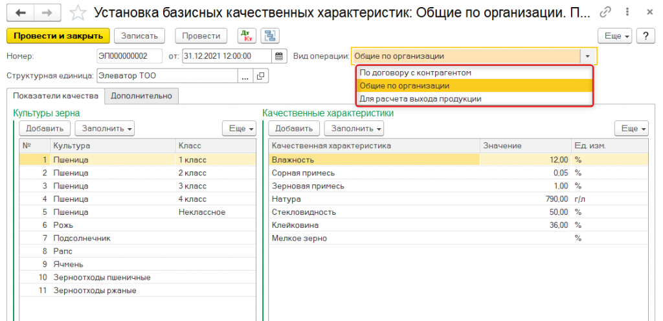Click the Номер input field
Image resolution: width=663 pixels, height=321 pixels.
click(x=130, y=56)
